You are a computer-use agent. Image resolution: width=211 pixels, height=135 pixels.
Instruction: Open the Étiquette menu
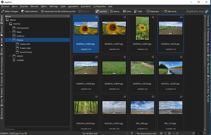[24, 6]
